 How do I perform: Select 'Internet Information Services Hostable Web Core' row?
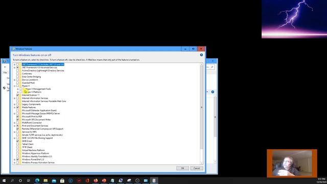tap(44, 101)
